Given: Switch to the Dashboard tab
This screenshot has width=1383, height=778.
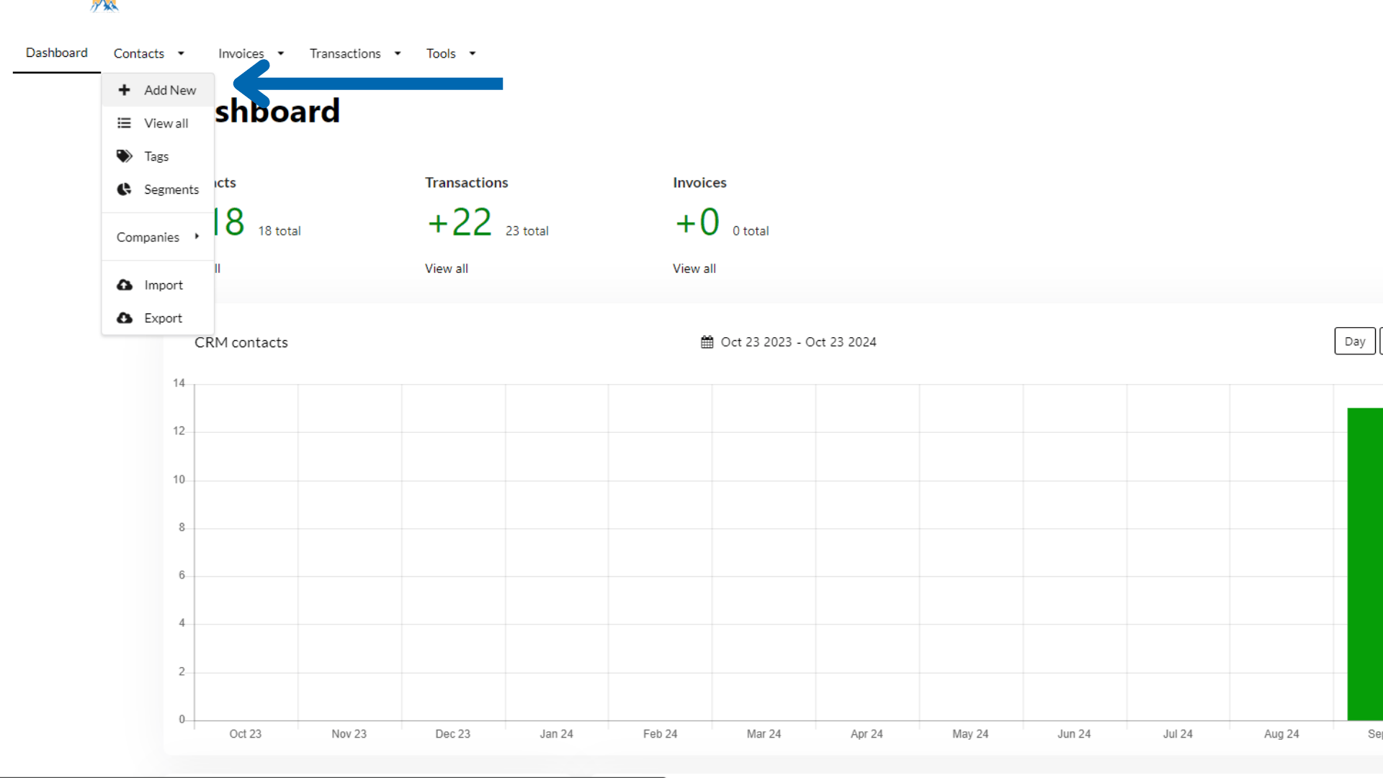Looking at the screenshot, I should click(56, 53).
